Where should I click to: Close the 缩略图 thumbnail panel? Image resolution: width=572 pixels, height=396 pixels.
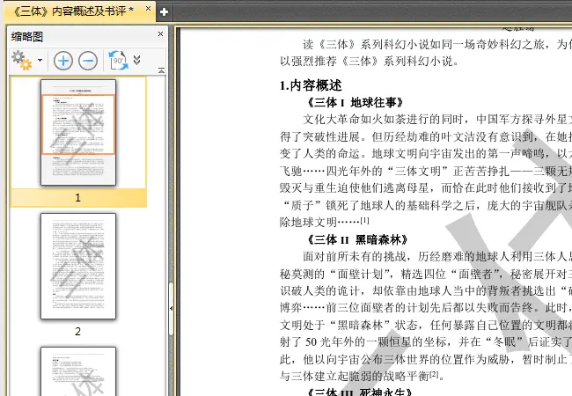click(160, 34)
